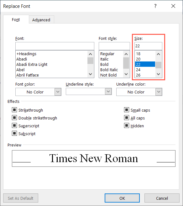Open the Help question mark icon
This screenshot has height=206, width=183.
[155, 6]
